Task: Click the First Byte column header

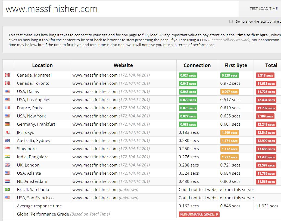Action: [236, 65]
